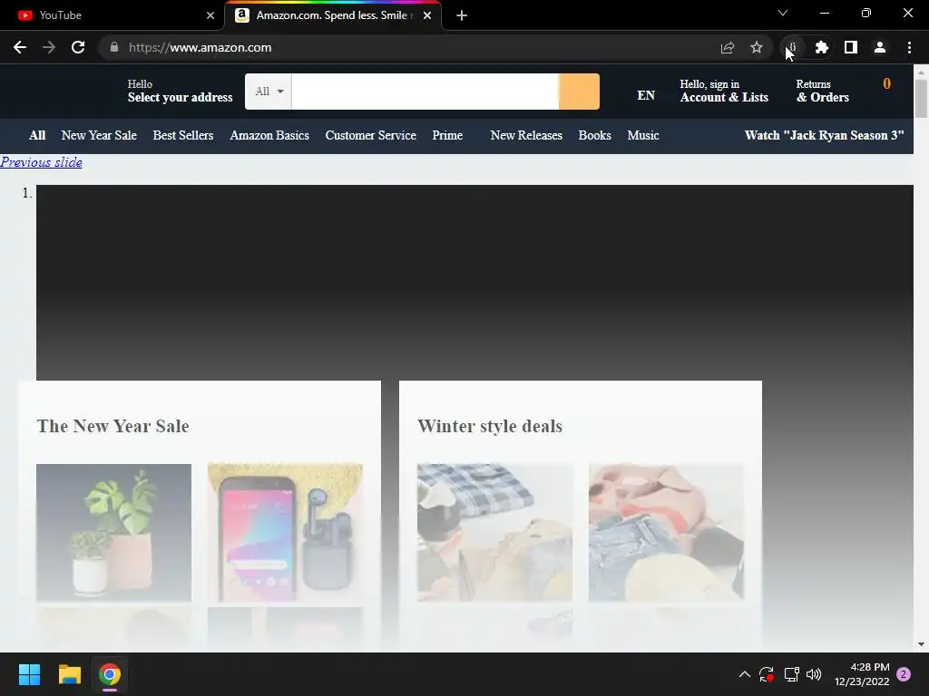Open File Explorer from taskbar

click(x=69, y=674)
